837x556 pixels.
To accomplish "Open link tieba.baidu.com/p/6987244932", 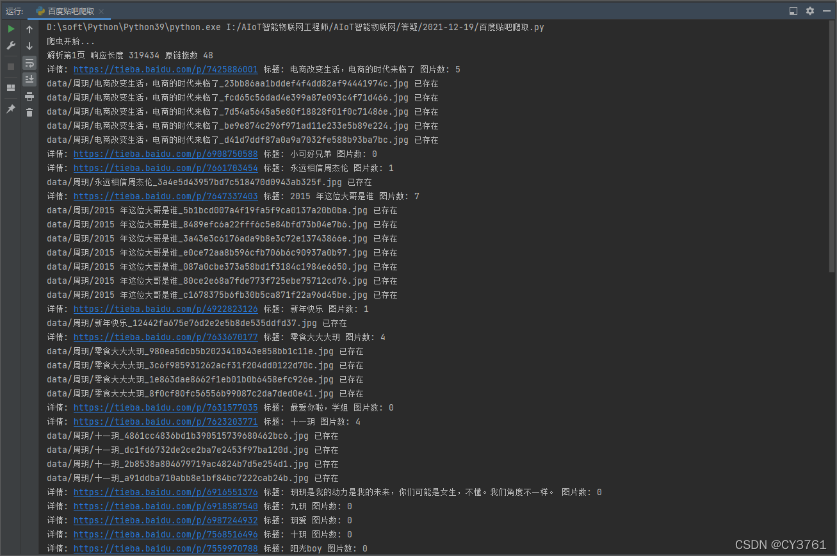I will 166,520.
